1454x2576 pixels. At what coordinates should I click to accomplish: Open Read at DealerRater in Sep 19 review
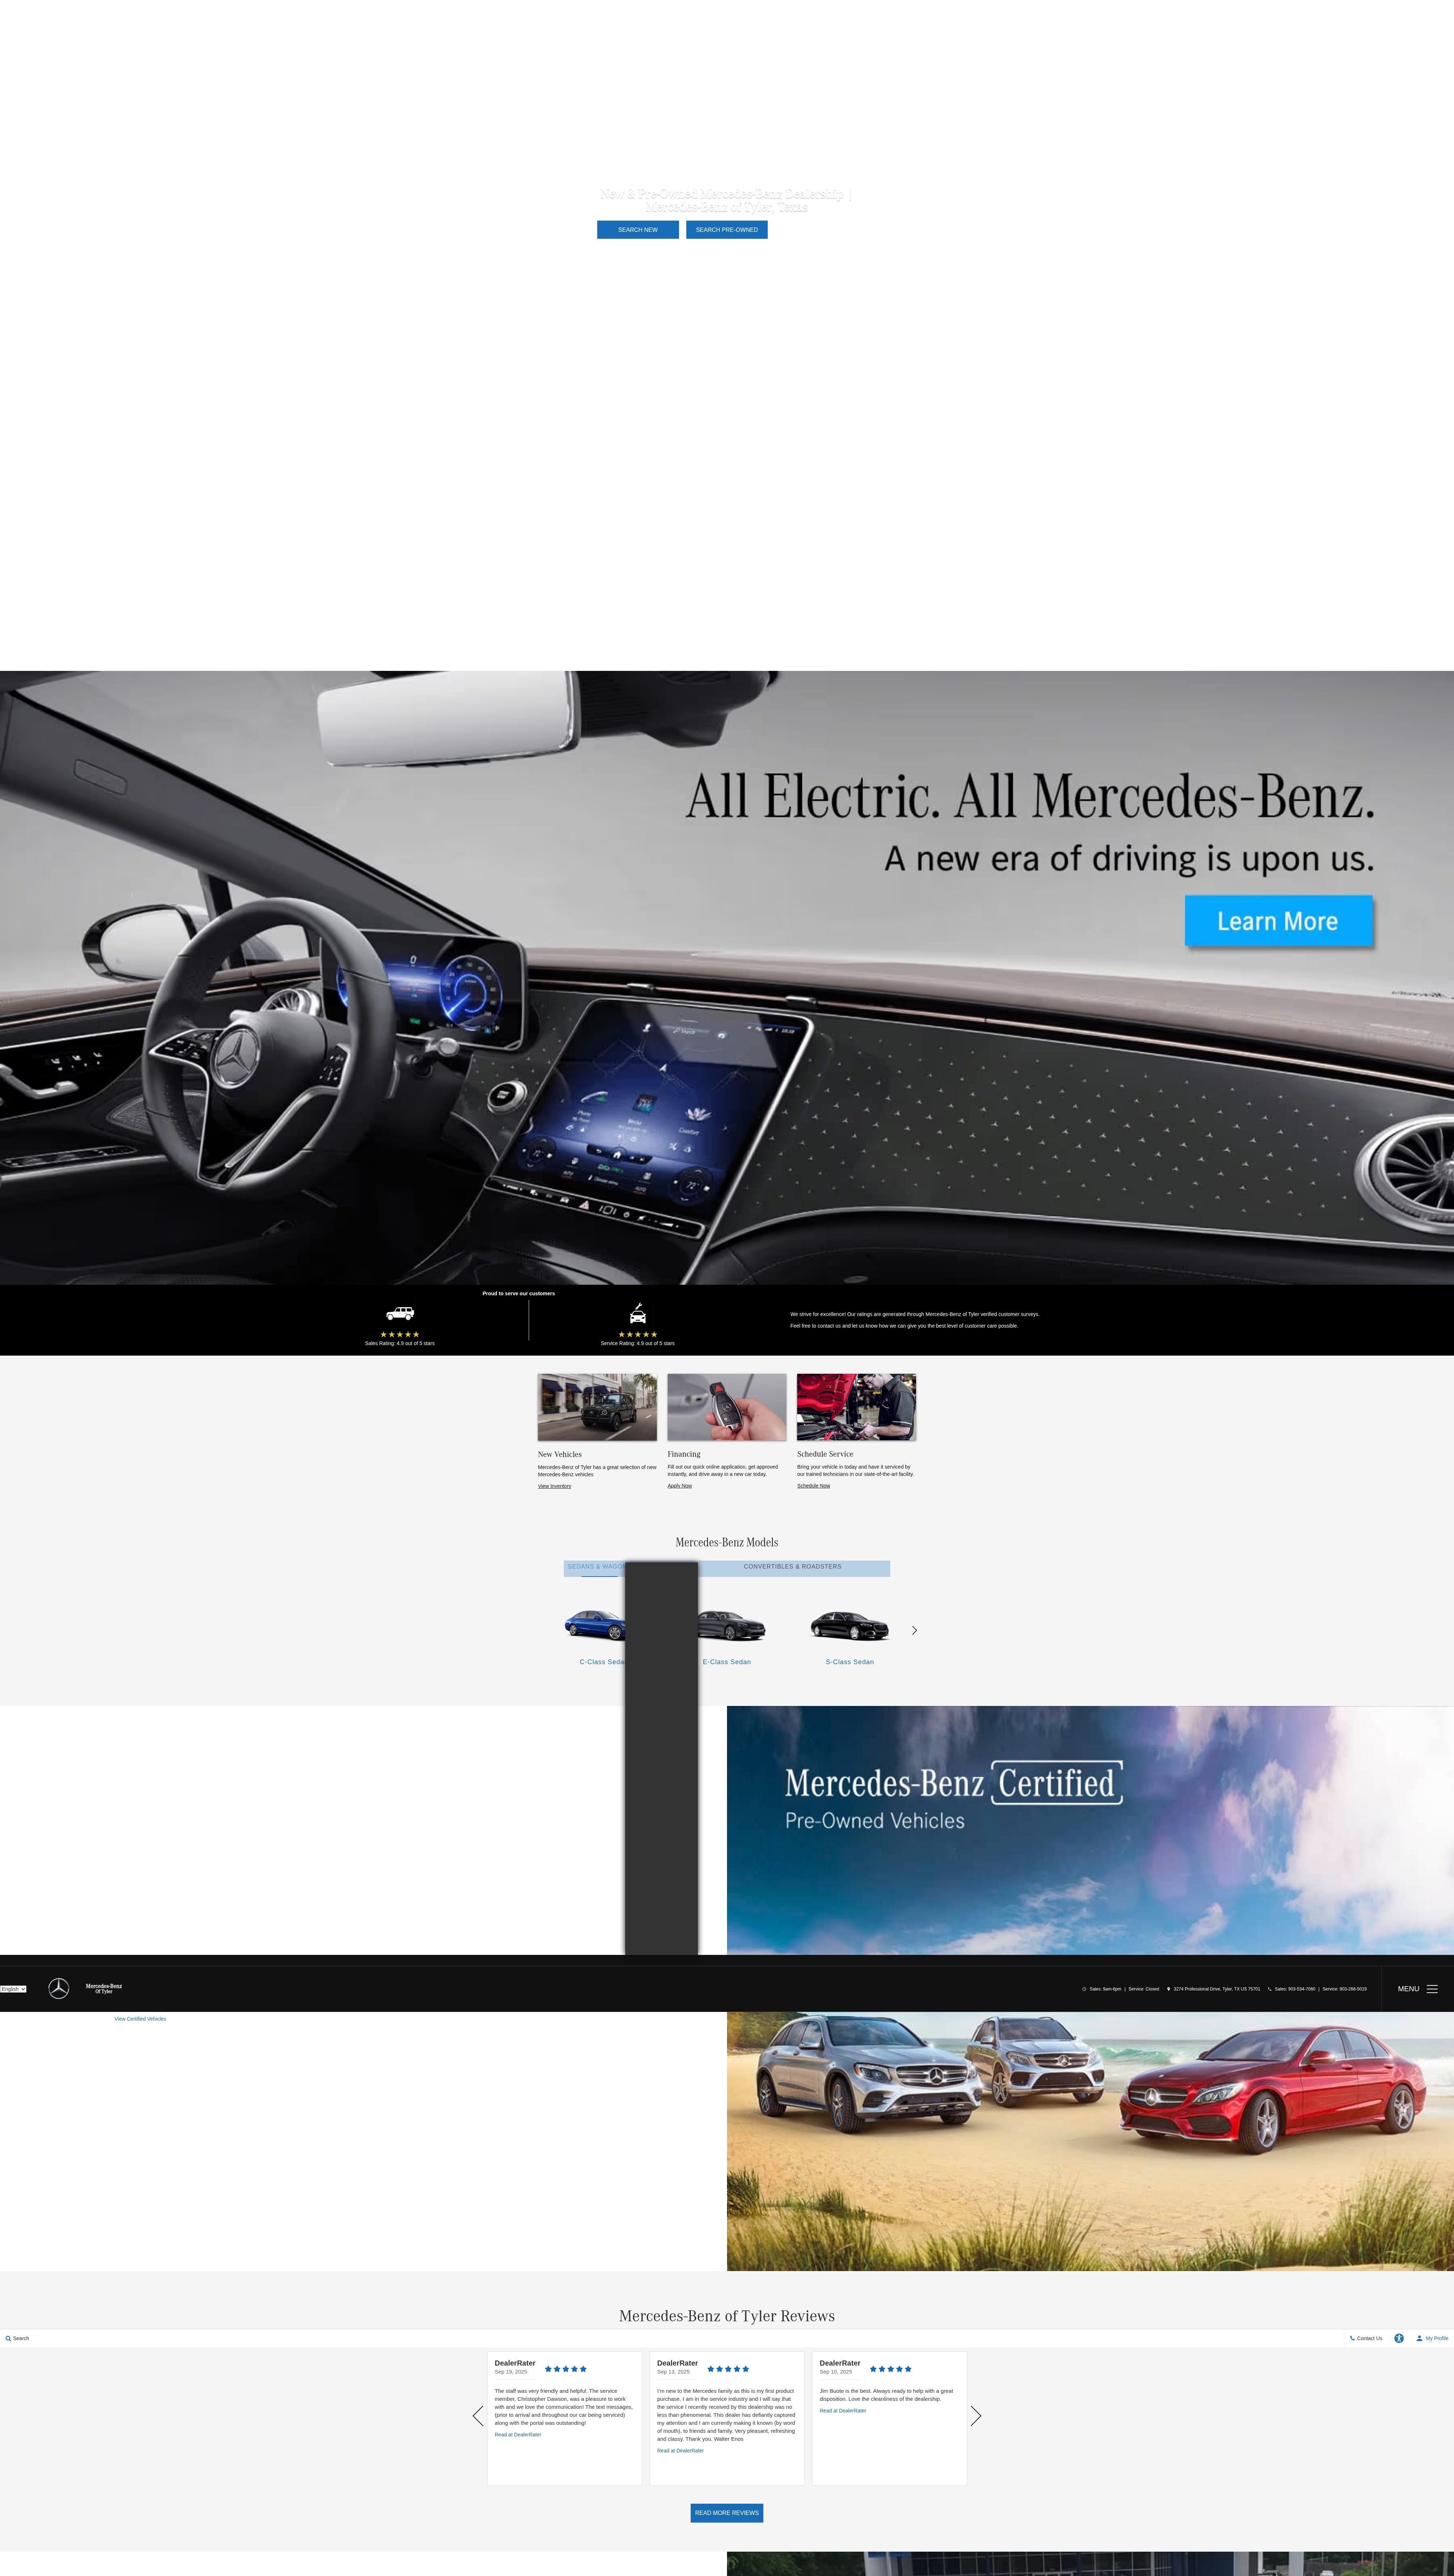point(518,2435)
